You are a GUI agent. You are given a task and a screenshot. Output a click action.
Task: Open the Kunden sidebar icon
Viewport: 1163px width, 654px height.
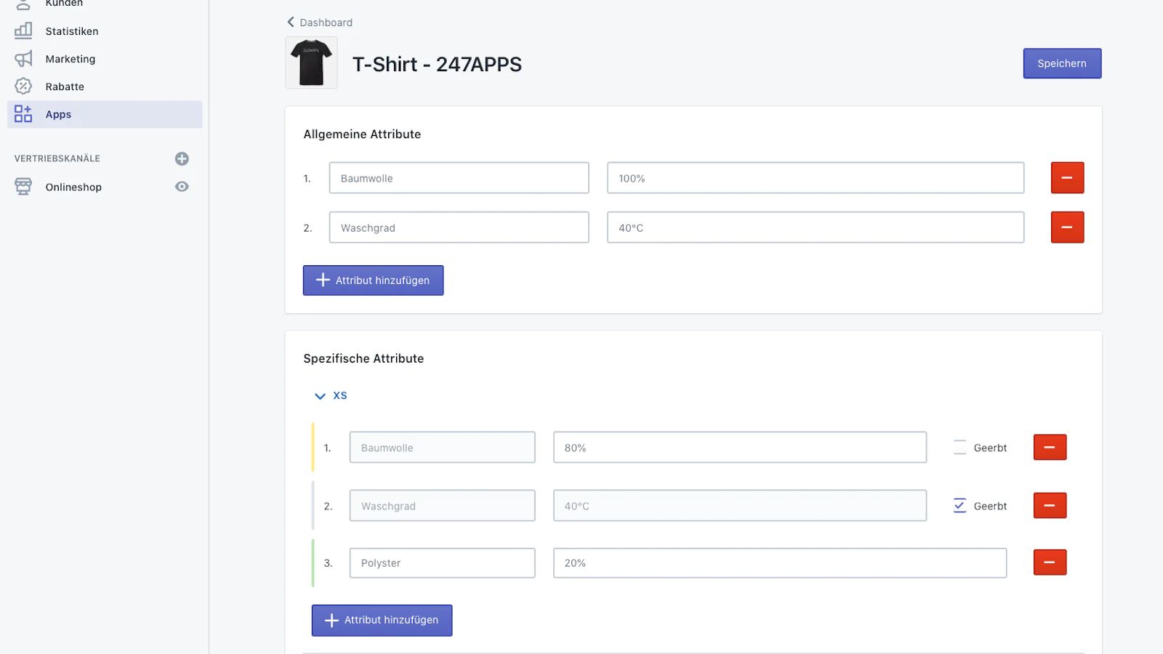pos(23,4)
